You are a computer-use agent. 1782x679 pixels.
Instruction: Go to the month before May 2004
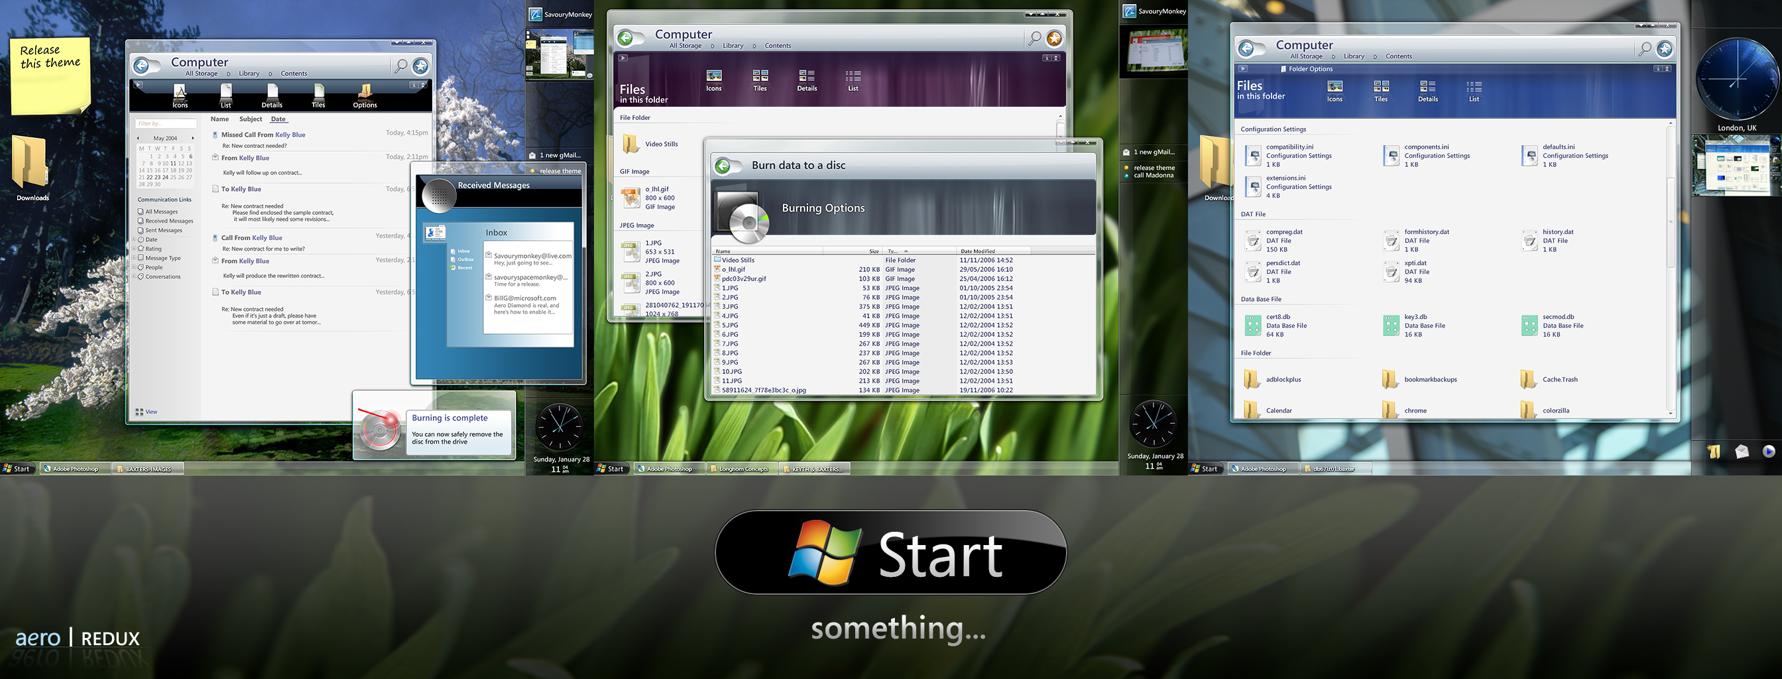point(138,139)
